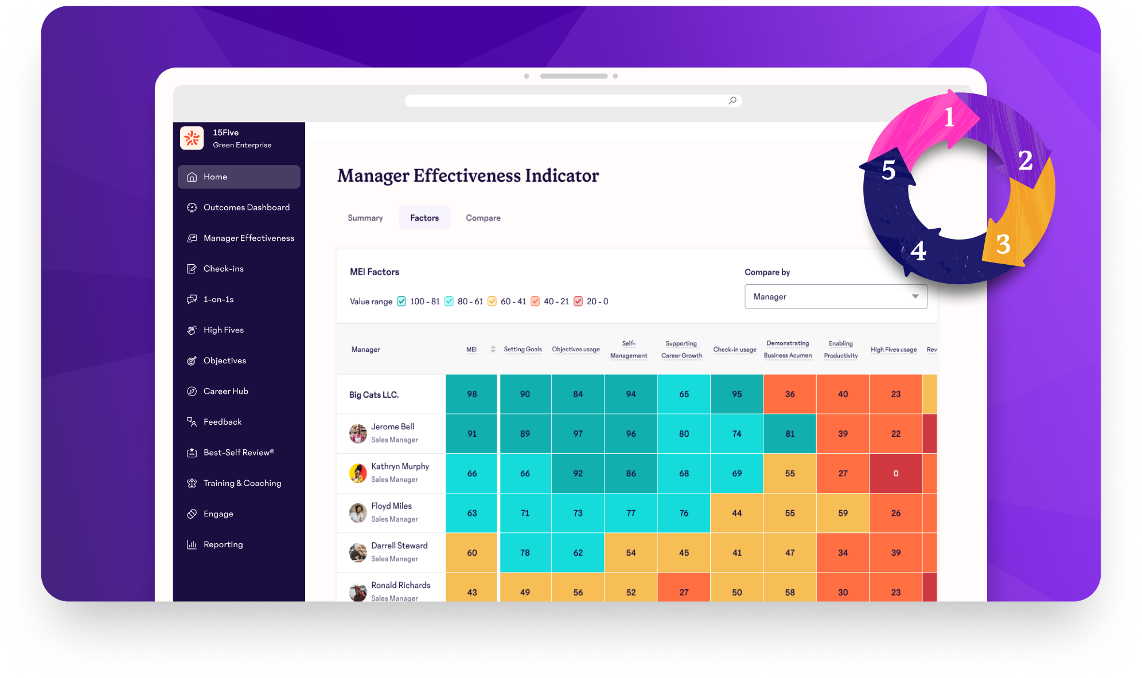Click the High Fives usage column header
The image size is (1142, 678).
pos(894,350)
